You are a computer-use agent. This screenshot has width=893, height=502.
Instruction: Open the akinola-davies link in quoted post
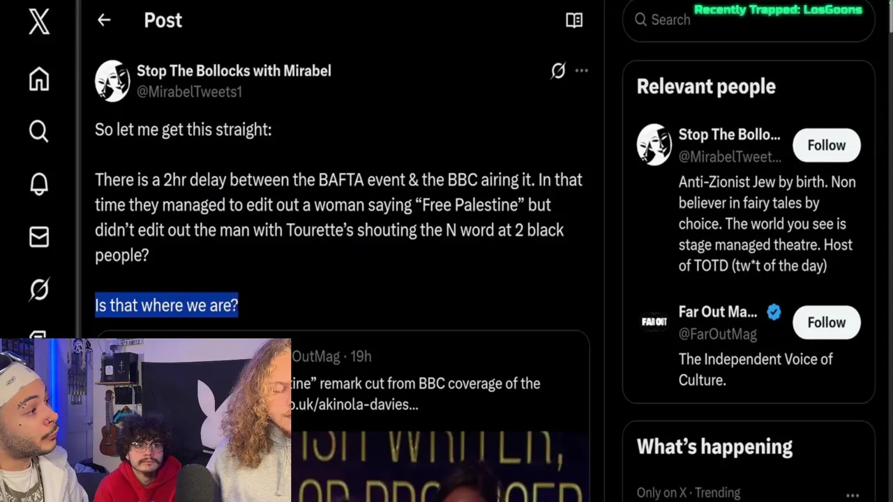click(x=354, y=404)
